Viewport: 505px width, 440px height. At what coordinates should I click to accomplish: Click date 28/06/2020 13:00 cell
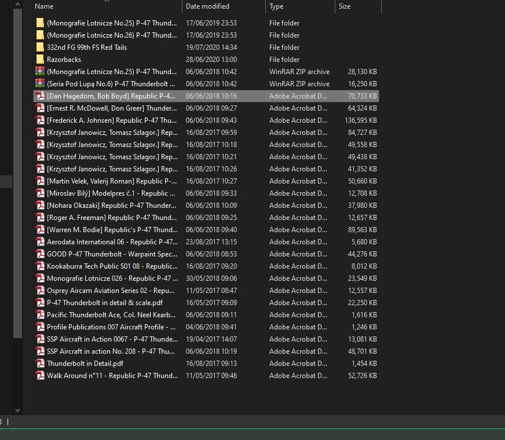211,59
